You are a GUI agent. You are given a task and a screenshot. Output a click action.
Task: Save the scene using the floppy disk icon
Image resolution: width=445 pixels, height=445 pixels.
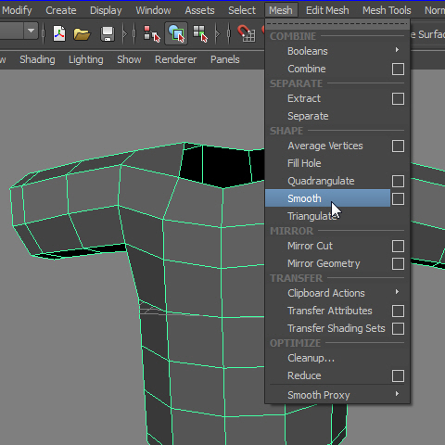click(108, 33)
